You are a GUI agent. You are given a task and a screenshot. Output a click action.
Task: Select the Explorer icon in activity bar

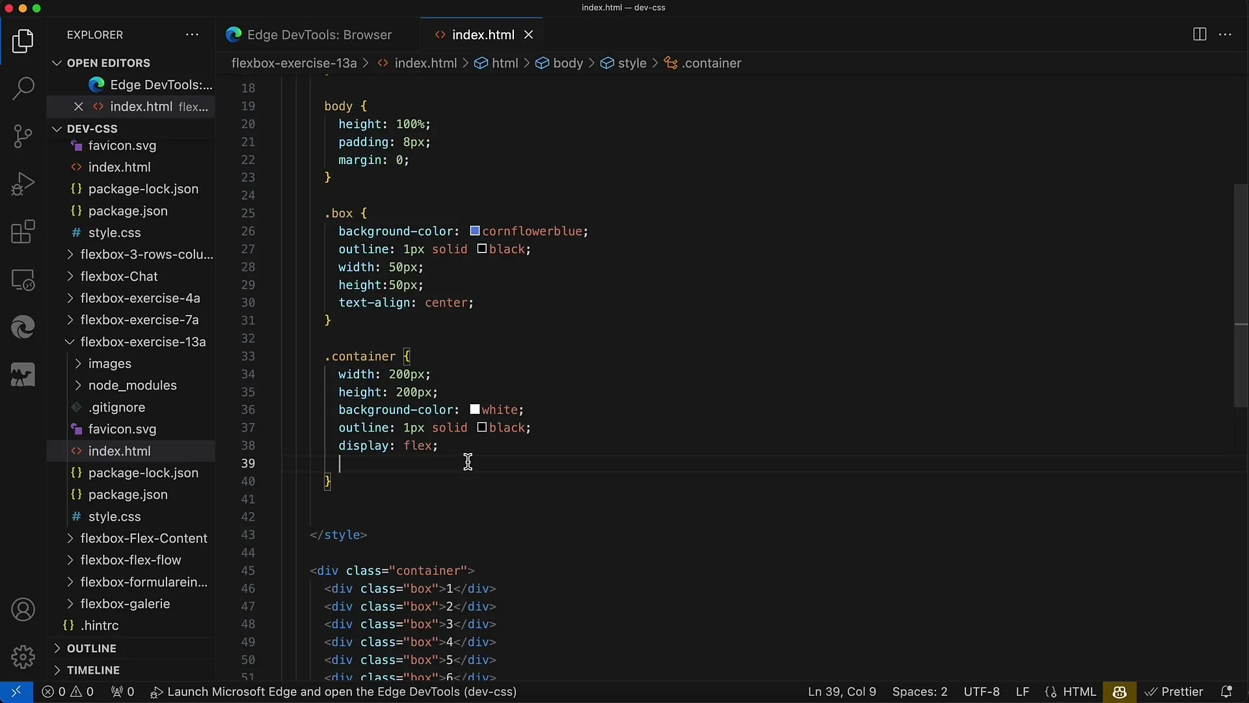(x=23, y=40)
